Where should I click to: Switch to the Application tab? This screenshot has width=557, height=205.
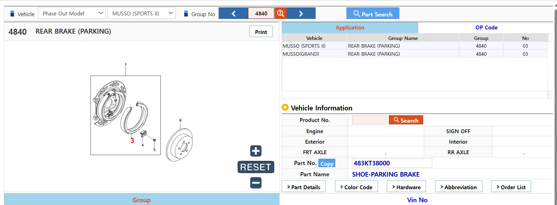(350, 28)
